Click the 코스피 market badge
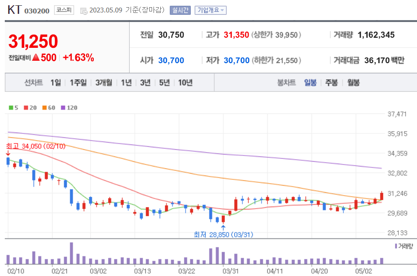 pyautogui.click(x=64, y=10)
